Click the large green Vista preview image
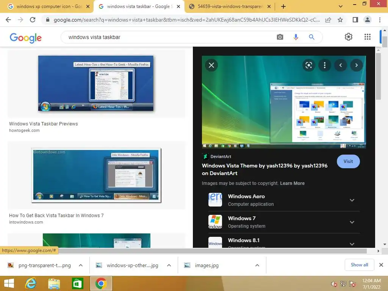 point(284,102)
